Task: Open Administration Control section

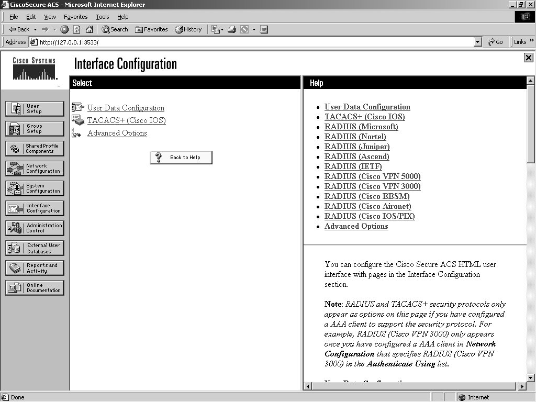Action: [35, 228]
